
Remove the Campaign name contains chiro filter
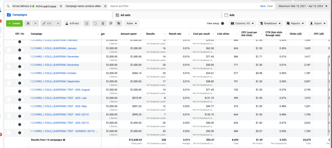click(105, 6)
